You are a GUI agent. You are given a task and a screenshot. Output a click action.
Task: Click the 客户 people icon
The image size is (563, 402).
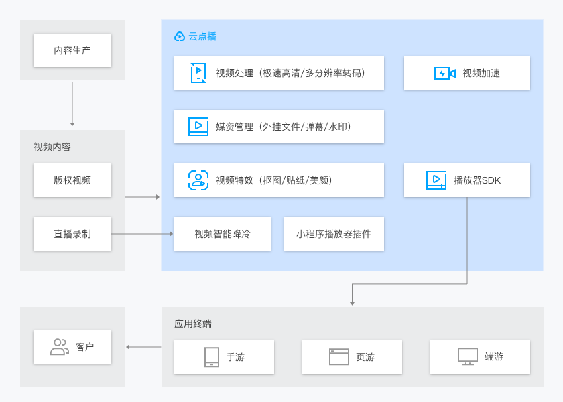click(x=58, y=348)
